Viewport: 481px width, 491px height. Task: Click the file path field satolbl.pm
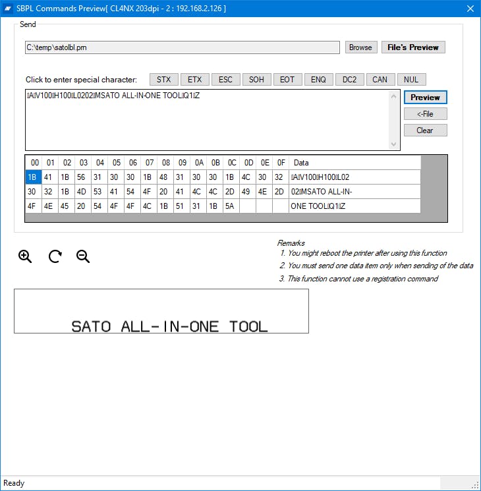point(183,47)
